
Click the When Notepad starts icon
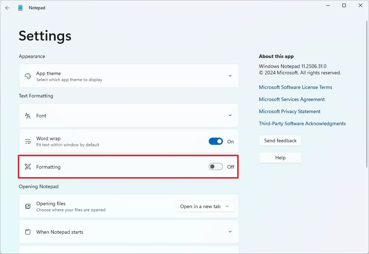28,232
